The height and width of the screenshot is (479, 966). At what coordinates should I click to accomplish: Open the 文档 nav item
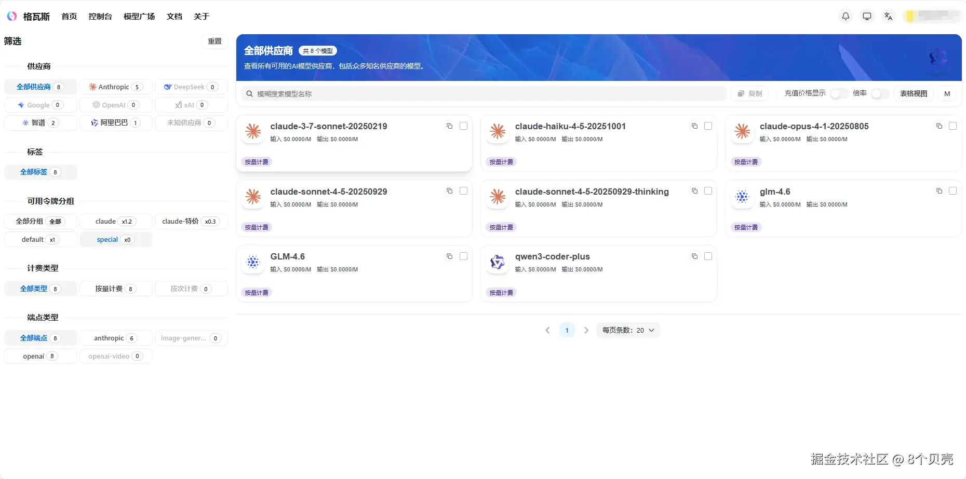click(175, 17)
